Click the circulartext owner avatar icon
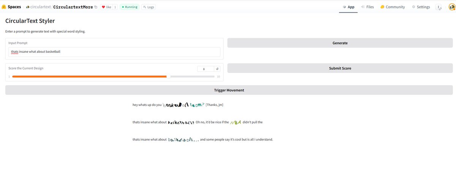The image size is (456, 194). [x=28, y=7]
